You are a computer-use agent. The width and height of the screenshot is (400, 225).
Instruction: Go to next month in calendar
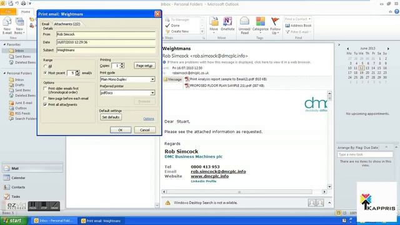pyautogui.click(x=388, y=49)
